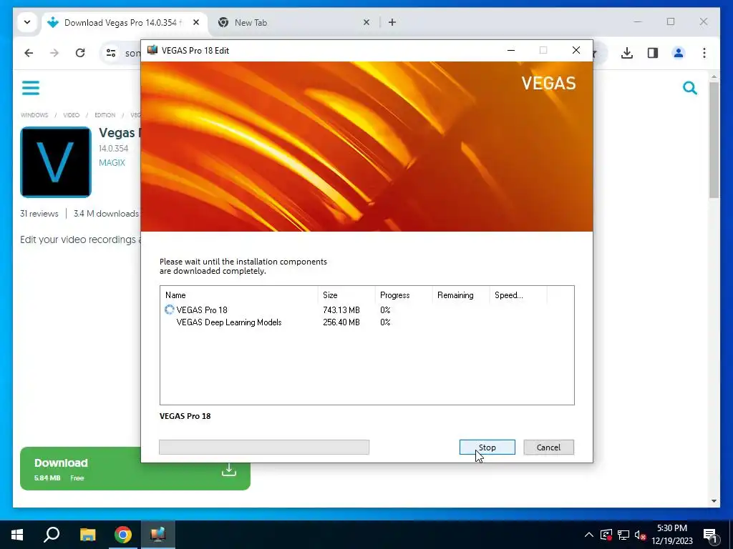
Task: Maximize the Chrome window
Action: click(670, 21)
